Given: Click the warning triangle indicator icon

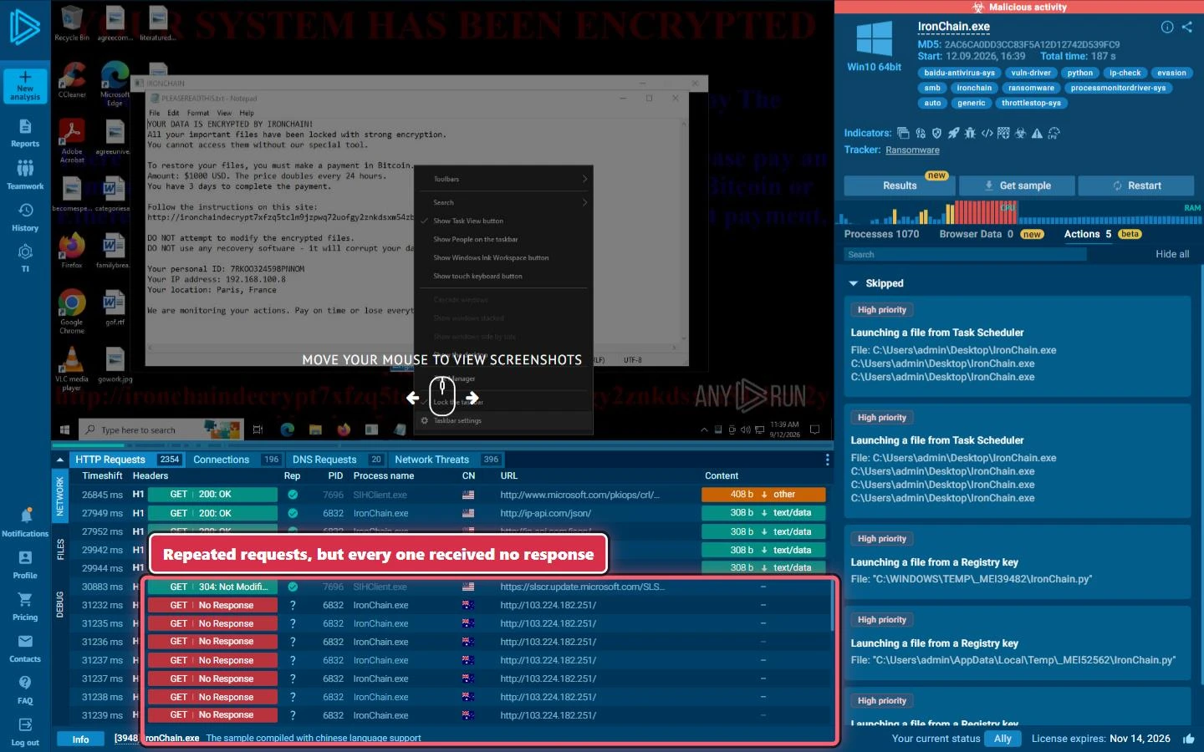Looking at the screenshot, I should click(1037, 133).
